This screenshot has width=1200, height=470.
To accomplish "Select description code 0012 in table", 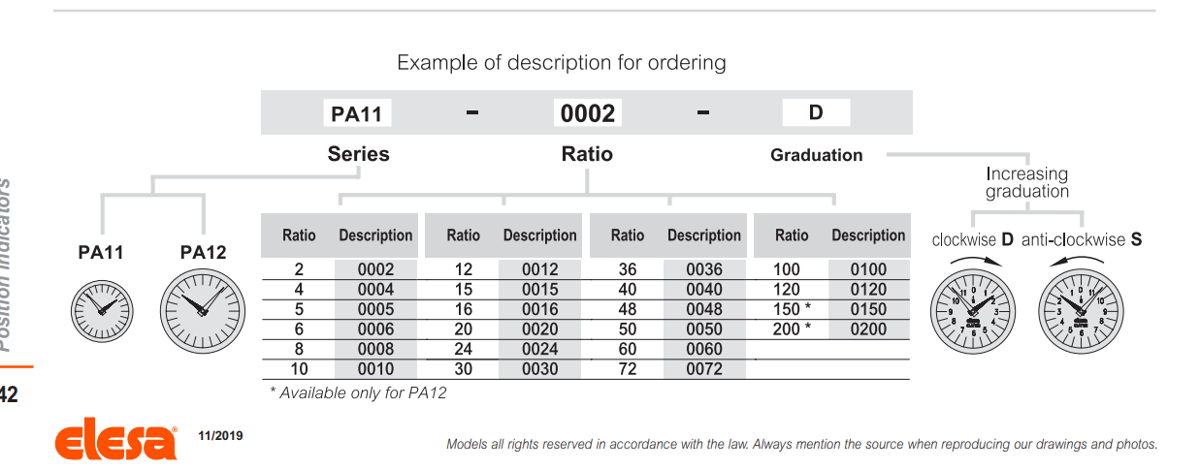I will click(539, 269).
